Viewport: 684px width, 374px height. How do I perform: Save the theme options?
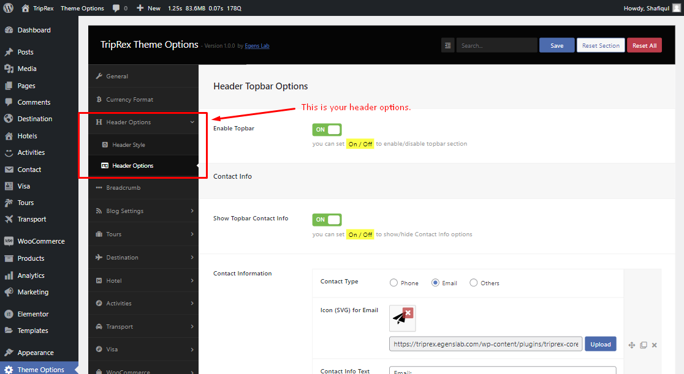[x=557, y=45]
